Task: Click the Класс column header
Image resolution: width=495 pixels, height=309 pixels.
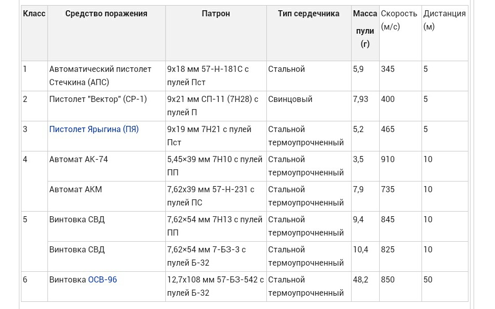Action: [x=34, y=14]
